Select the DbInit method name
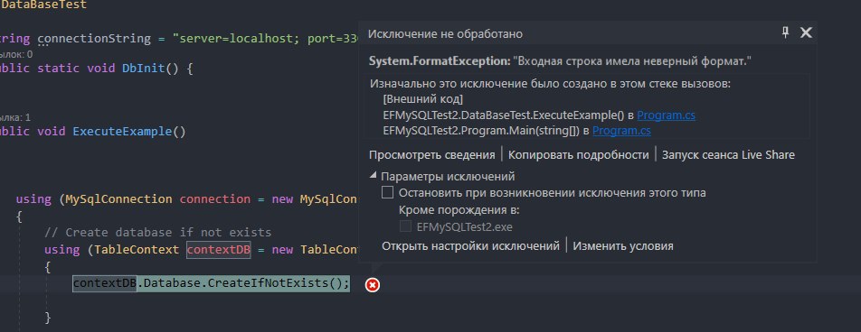861x332 pixels. [143, 69]
